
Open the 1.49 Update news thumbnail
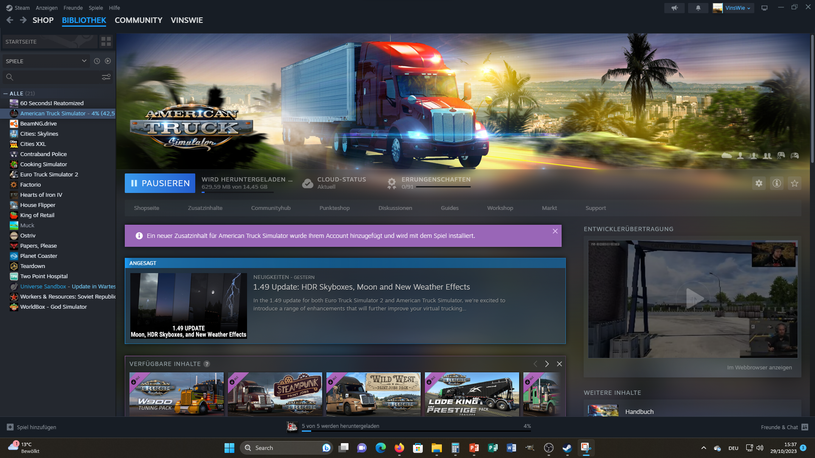pyautogui.click(x=188, y=306)
